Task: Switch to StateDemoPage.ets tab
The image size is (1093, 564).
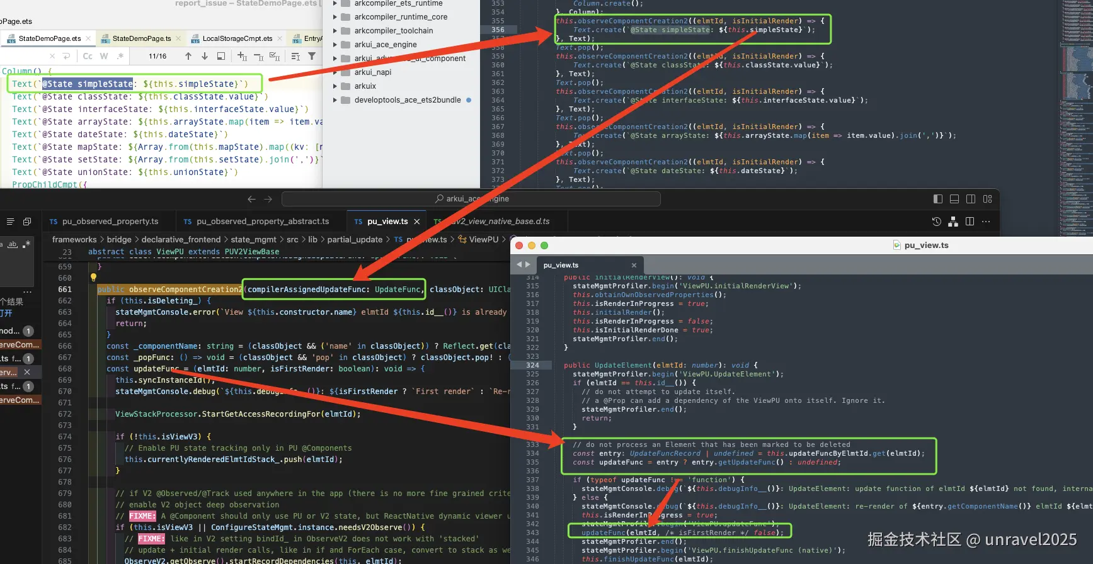Action: [49, 38]
